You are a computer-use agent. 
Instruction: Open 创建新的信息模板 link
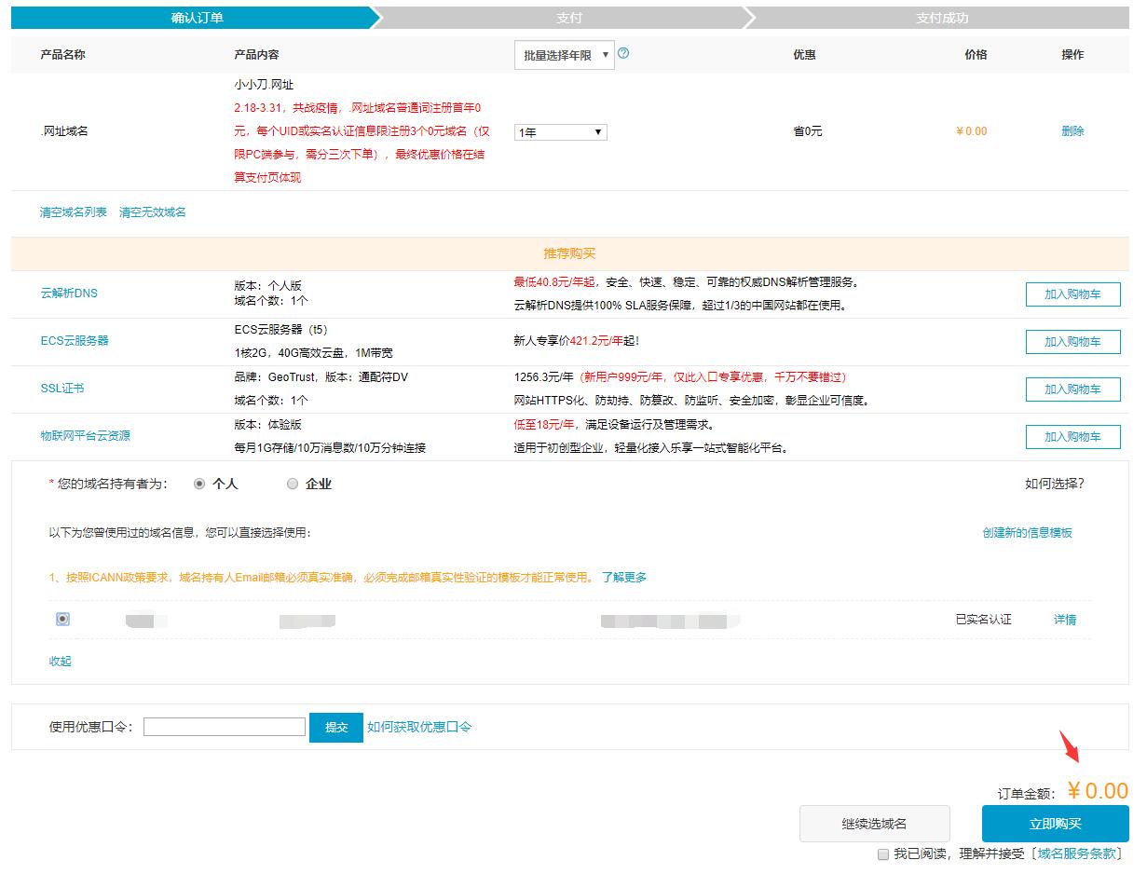coord(1027,533)
